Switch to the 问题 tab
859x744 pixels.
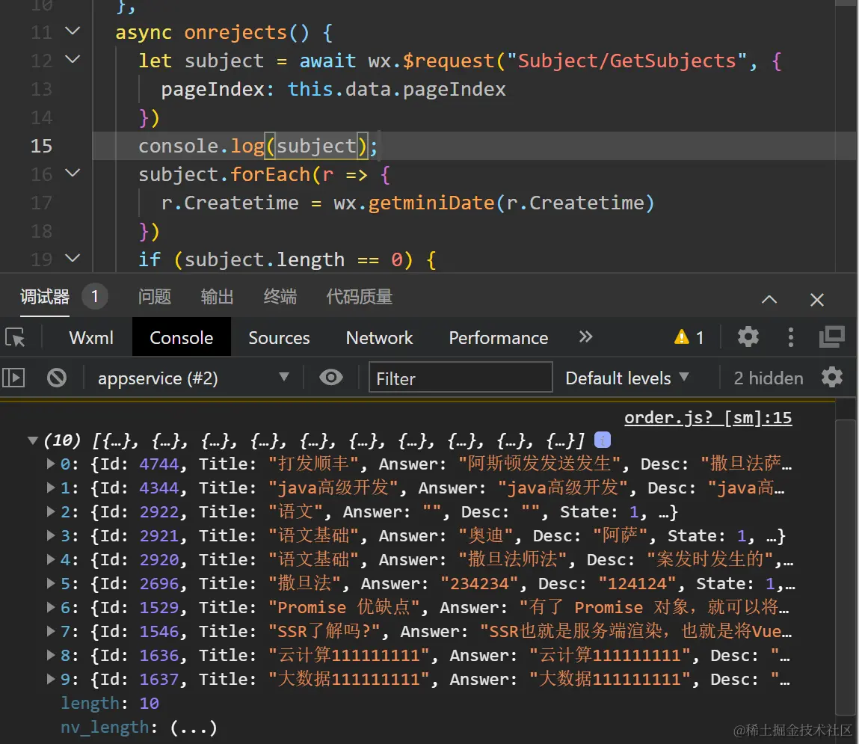coord(155,297)
